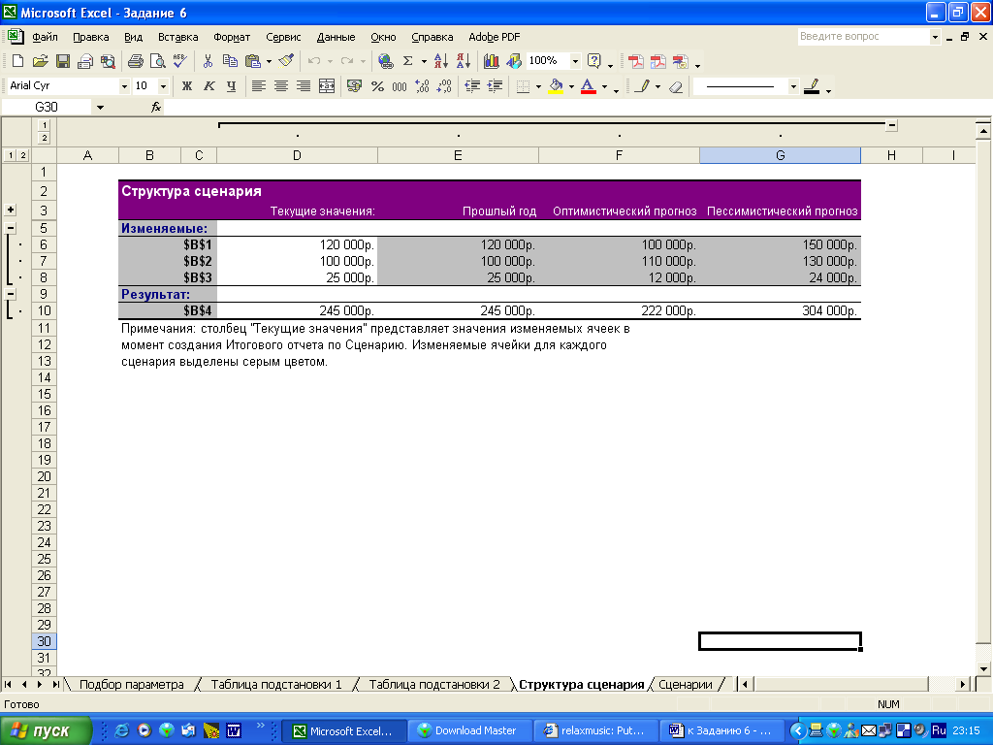This screenshot has height=745, width=993.
Task: Apply the red Font Color
Action: tap(589, 86)
